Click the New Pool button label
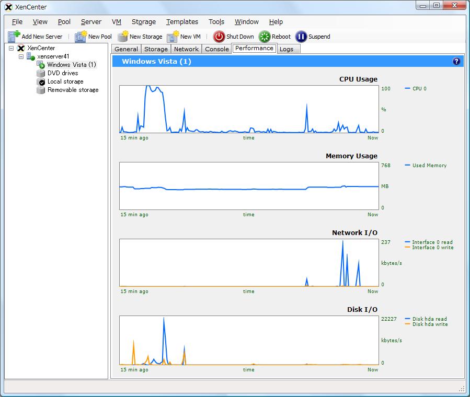This screenshot has height=397, width=470. coord(100,37)
